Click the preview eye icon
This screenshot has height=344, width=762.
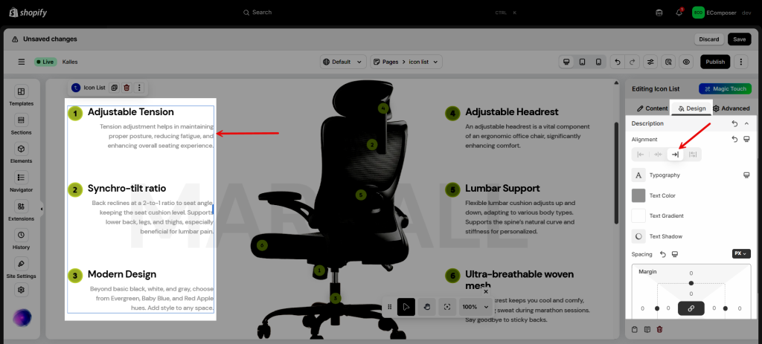point(686,62)
